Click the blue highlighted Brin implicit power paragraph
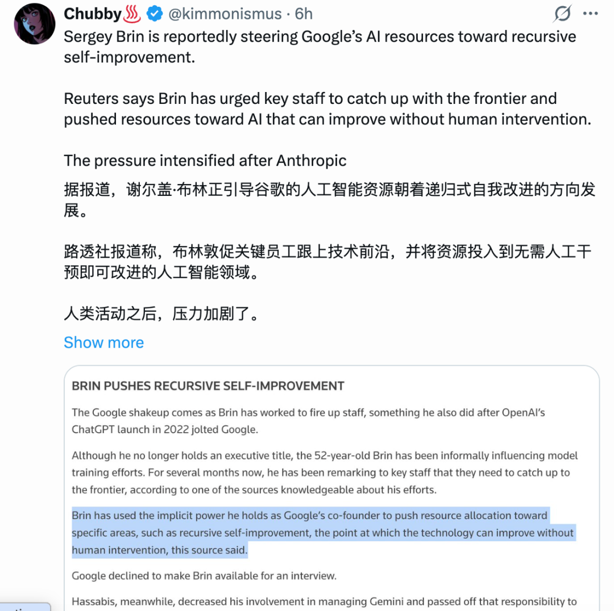Viewport: 614px width, 611px height. pos(323,533)
